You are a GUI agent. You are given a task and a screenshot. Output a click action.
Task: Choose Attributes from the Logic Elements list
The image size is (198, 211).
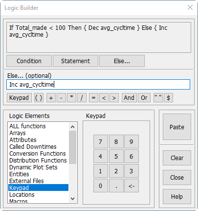point(23,140)
